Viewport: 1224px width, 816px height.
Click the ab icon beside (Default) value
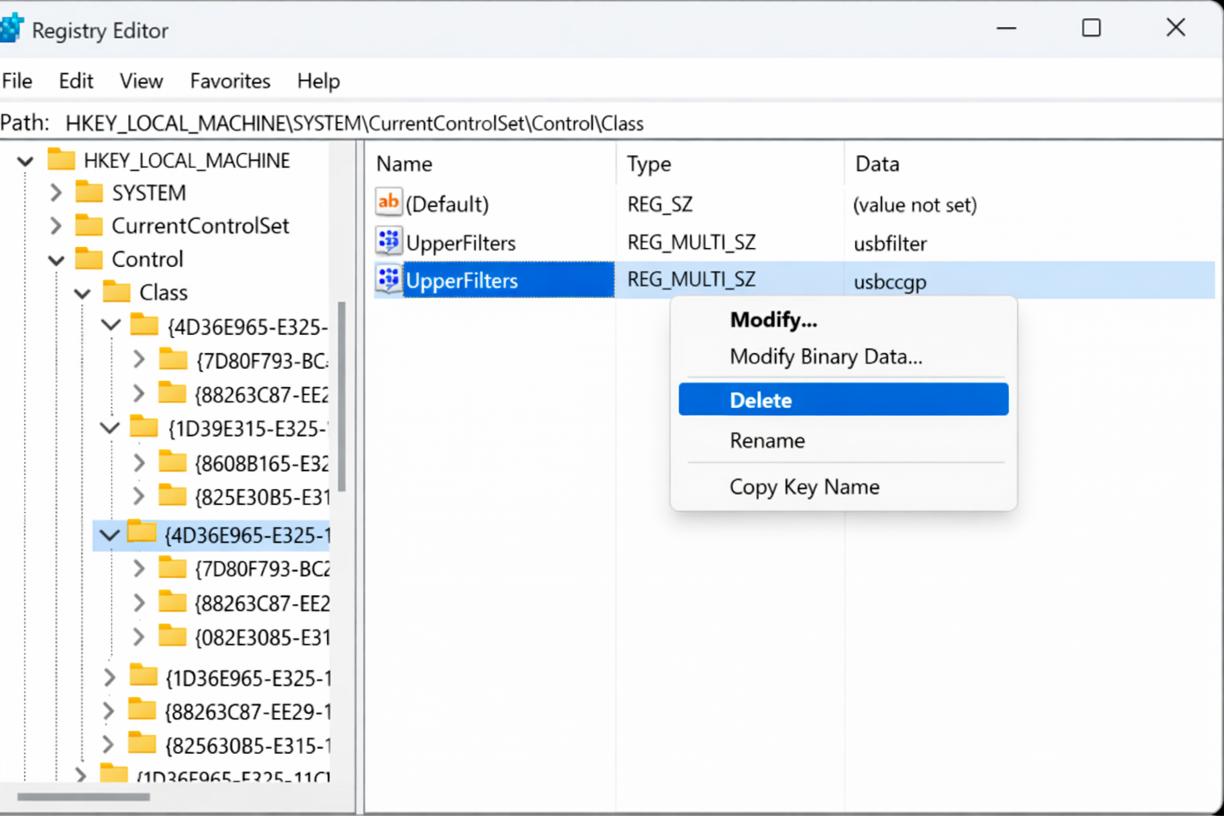pos(388,203)
